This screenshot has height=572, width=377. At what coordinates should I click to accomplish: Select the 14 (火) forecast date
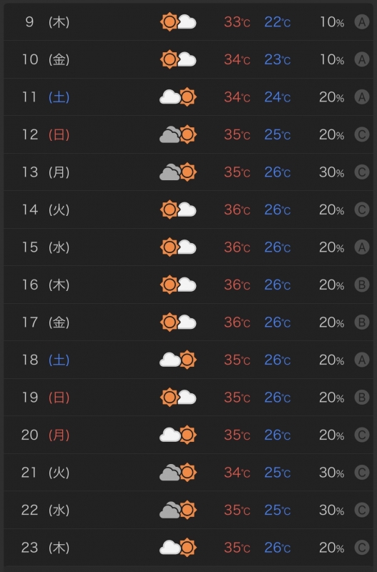coord(46,209)
